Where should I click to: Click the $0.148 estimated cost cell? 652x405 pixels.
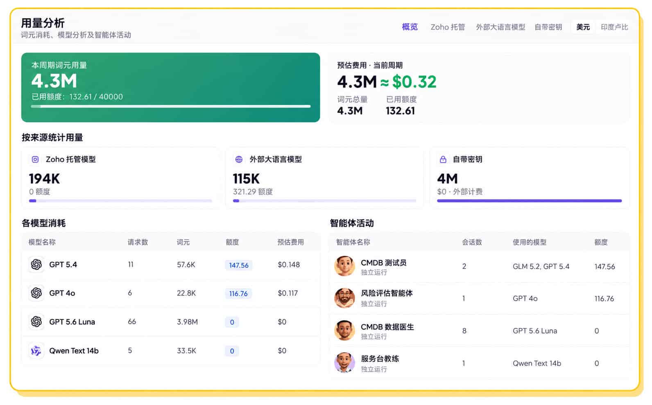tap(289, 265)
